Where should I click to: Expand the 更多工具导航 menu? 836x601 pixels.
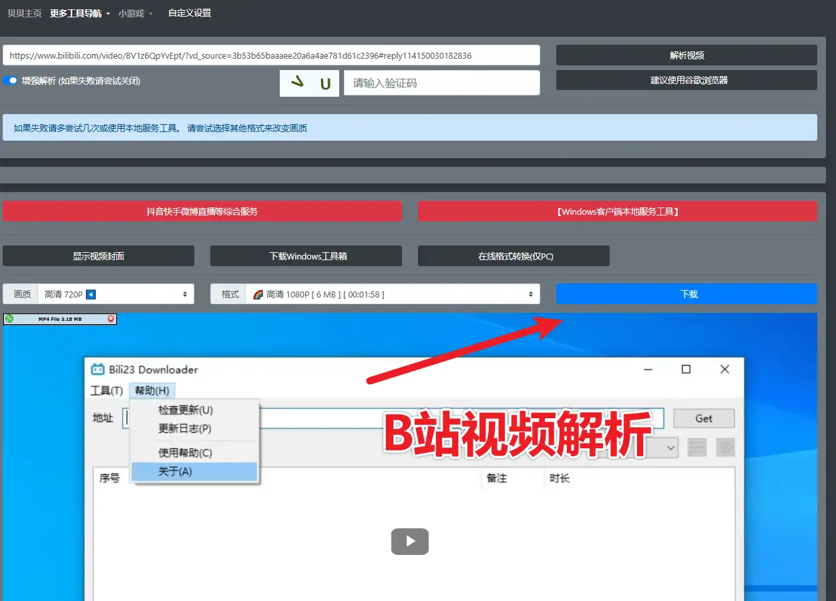click(79, 13)
